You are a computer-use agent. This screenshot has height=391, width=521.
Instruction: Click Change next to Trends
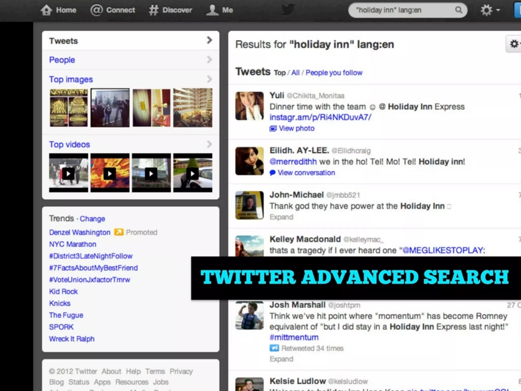click(92, 219)
